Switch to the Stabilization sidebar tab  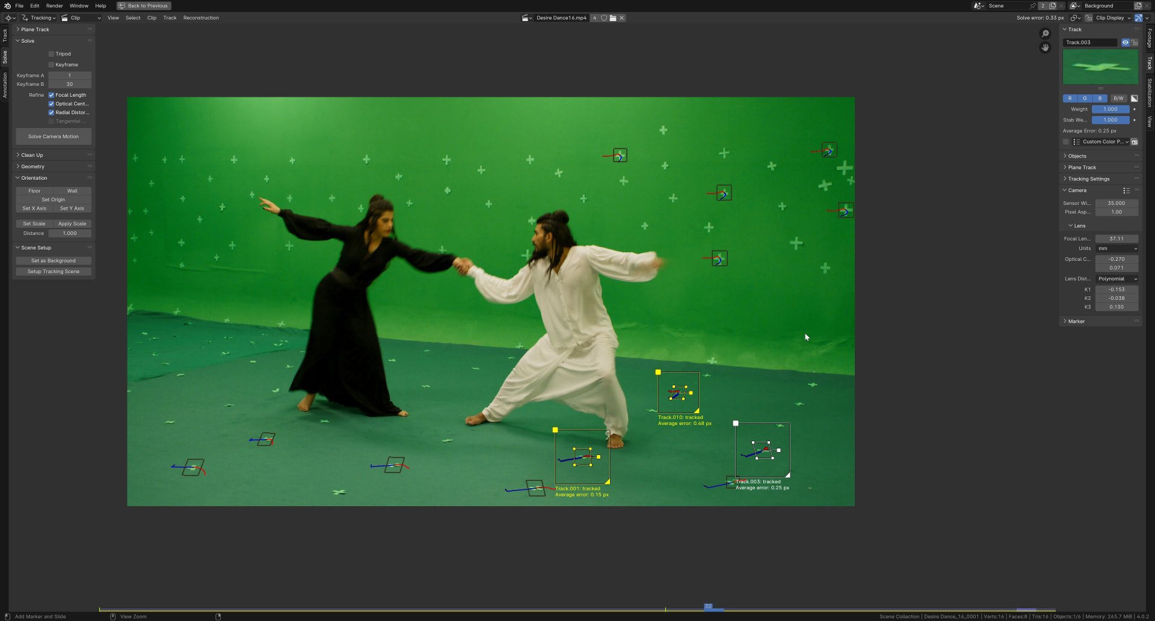click(1149, 93)
